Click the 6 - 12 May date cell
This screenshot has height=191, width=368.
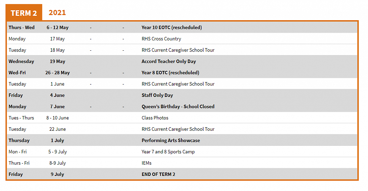click(57, 28)
